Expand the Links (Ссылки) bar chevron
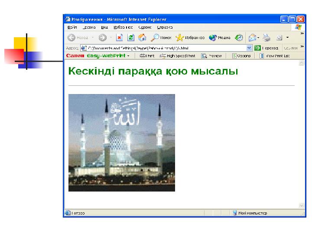This screenshot has width=312, height=234. pyautogui.click(x=302, y=46)
